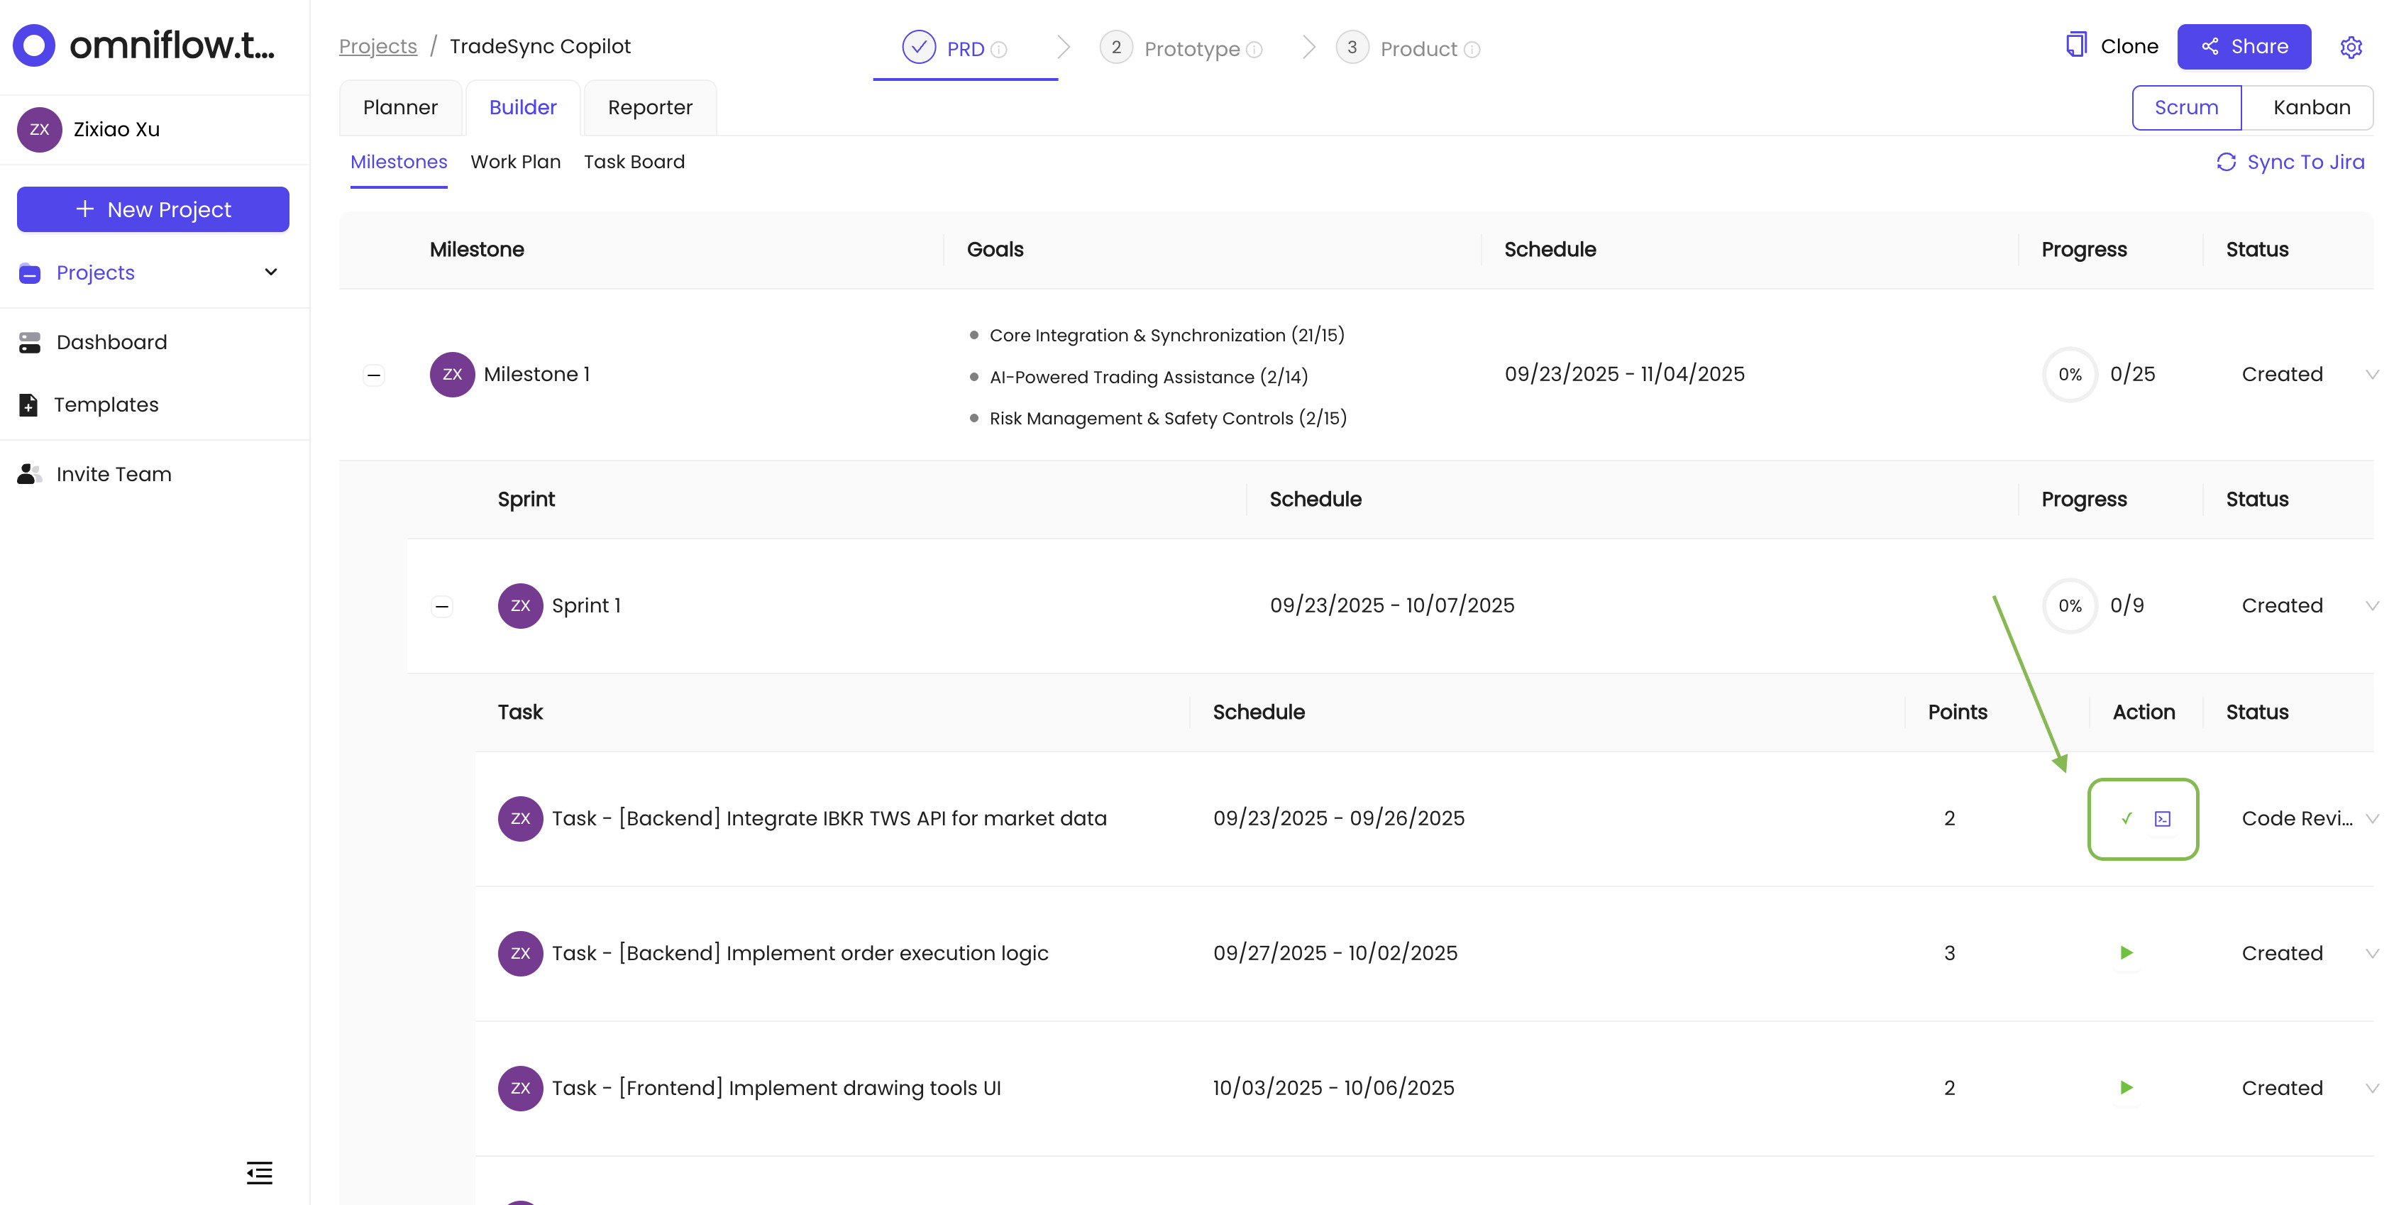Click the Projects breadcrumb link
The width and height of the screenshot is (2394, 1205).
[377, 47]
